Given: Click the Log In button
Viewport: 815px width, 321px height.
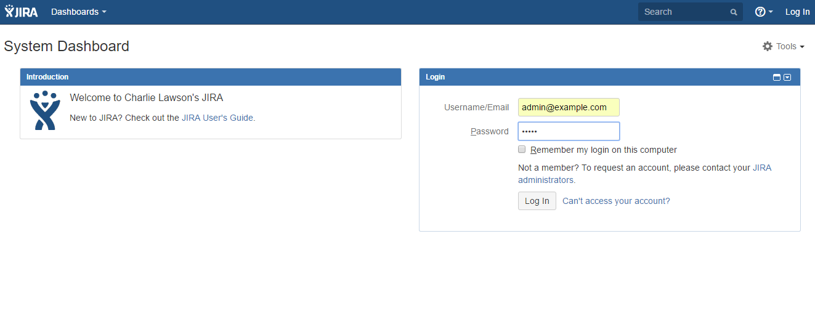Looking at the screenshot, I should [x=537, y=201].
